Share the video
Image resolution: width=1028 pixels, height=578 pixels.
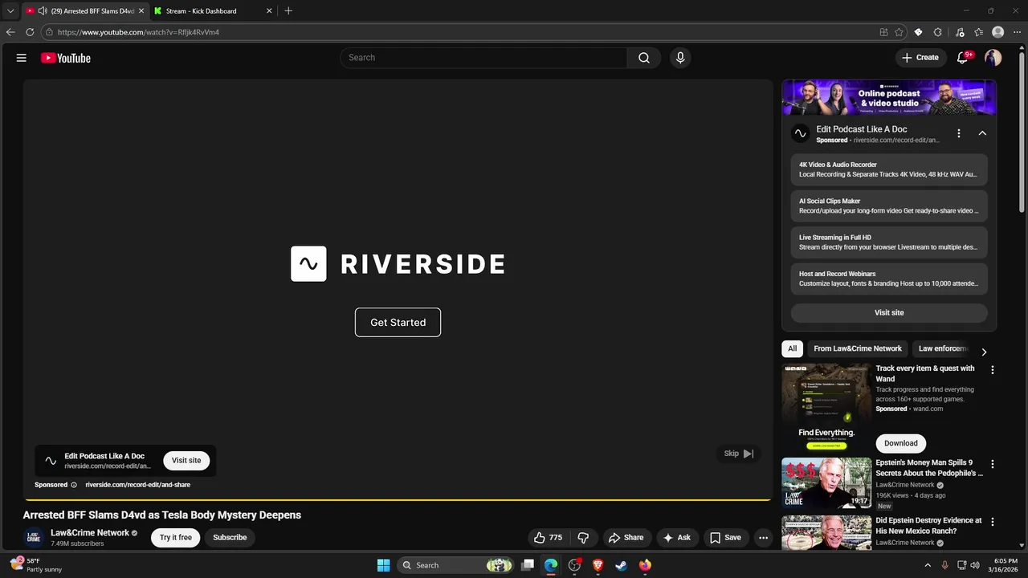click(x=626, y=538)
